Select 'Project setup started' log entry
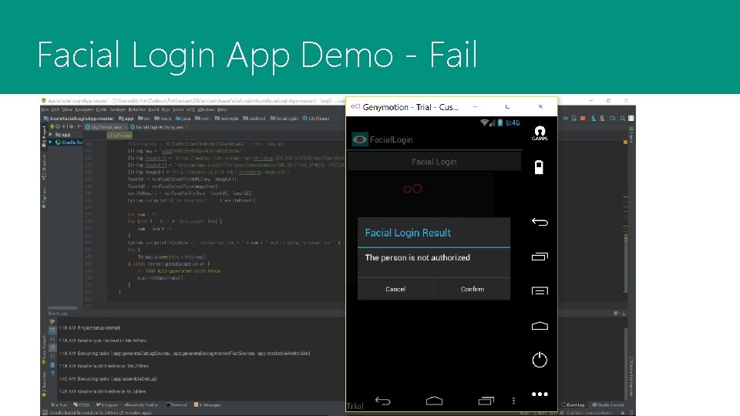This screenshot has width=740, height=416. pos(89,328)
